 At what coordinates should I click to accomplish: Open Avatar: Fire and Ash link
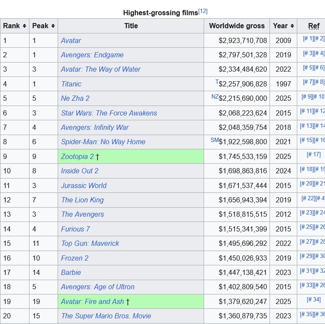92,301
